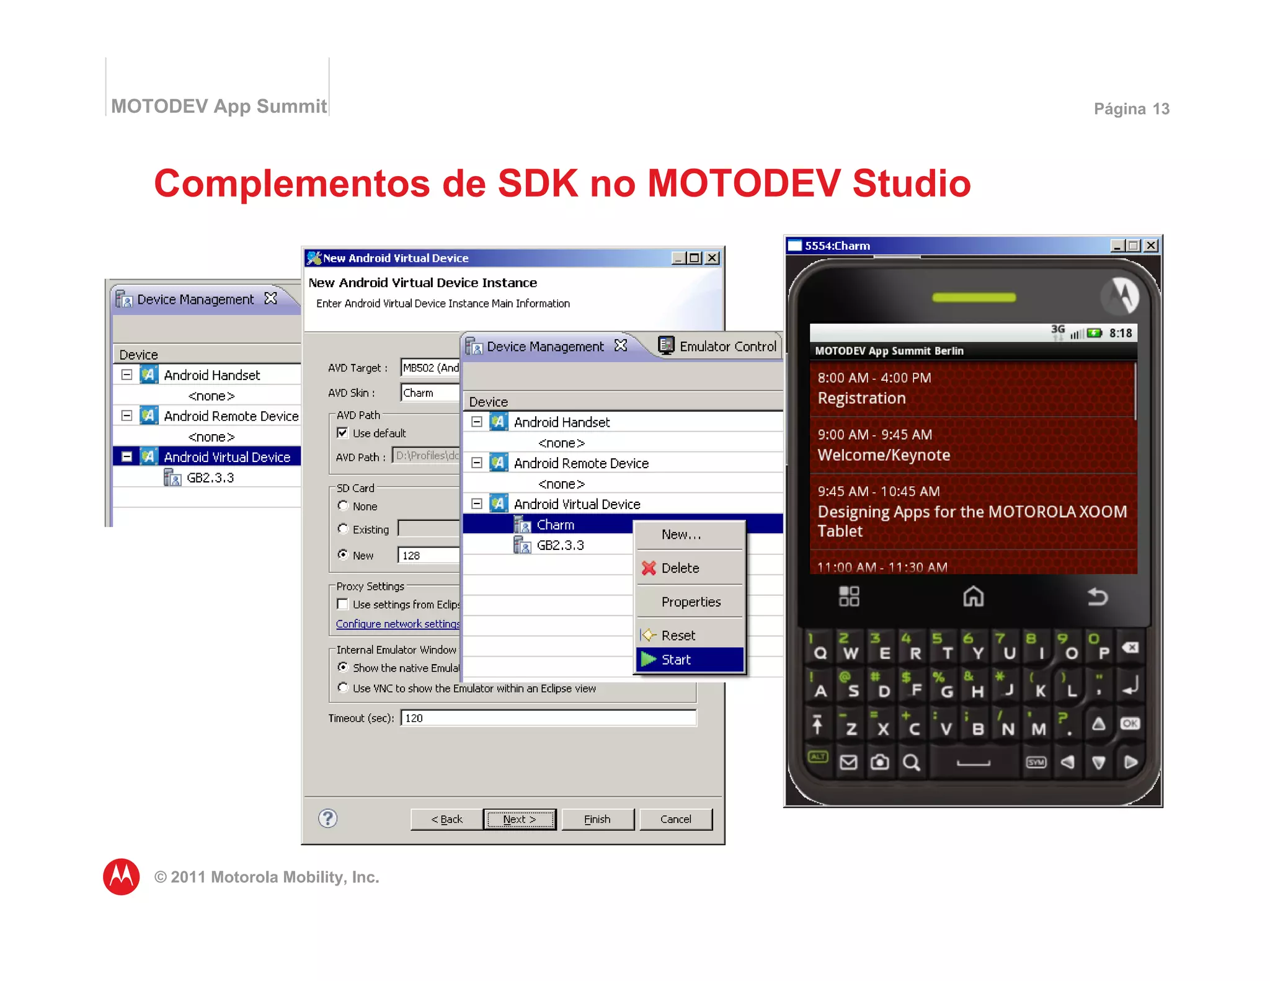Close the left Device Management view tab
Viewport: 1270px width, 981px height.
[270, 298]
